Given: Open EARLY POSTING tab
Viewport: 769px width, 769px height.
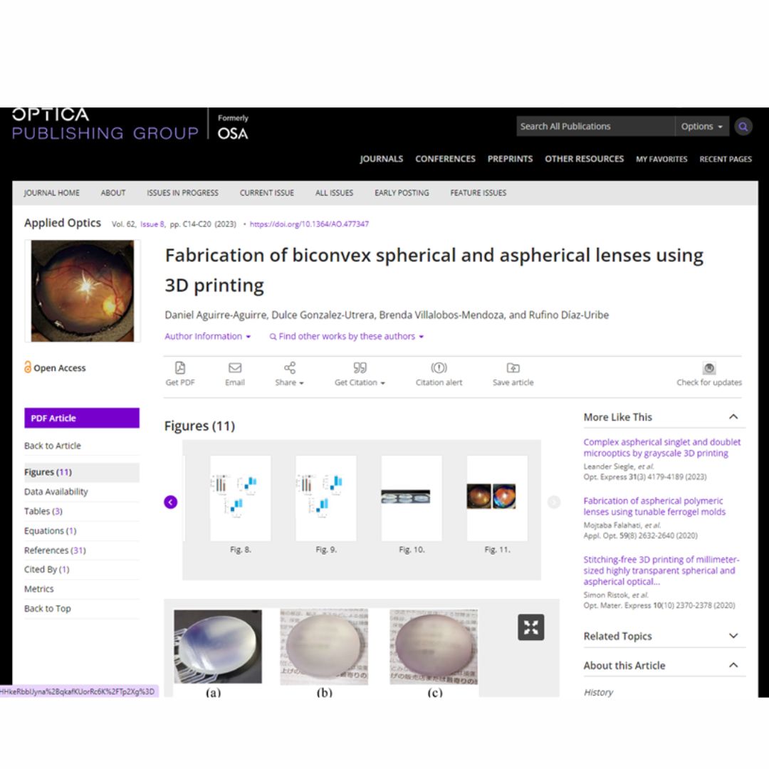Looking at the screenshot, I should (402, 193).
